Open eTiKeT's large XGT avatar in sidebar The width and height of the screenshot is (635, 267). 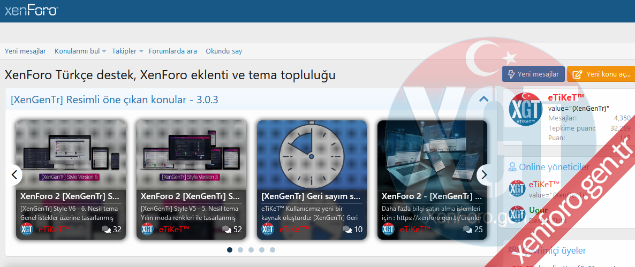pos(526,110)
